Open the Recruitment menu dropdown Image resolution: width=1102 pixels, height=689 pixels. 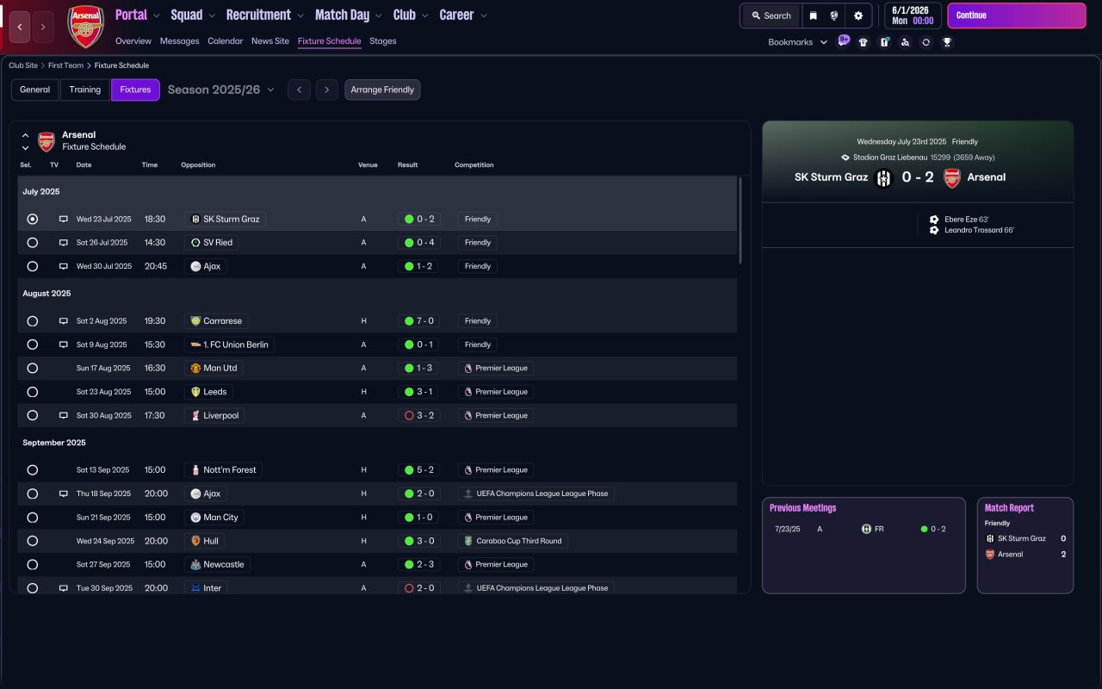265,15
